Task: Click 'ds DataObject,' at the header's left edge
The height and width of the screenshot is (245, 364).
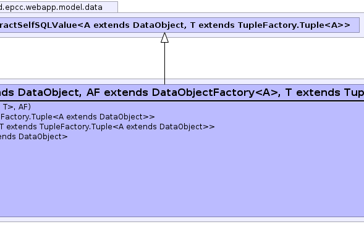Action: (41, 93)
